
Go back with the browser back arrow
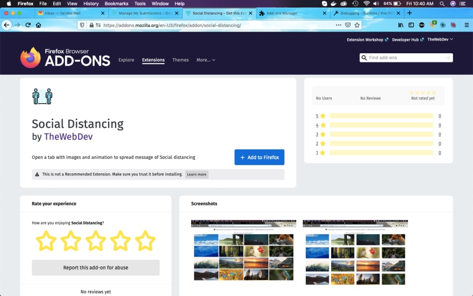tap(6, 25)
